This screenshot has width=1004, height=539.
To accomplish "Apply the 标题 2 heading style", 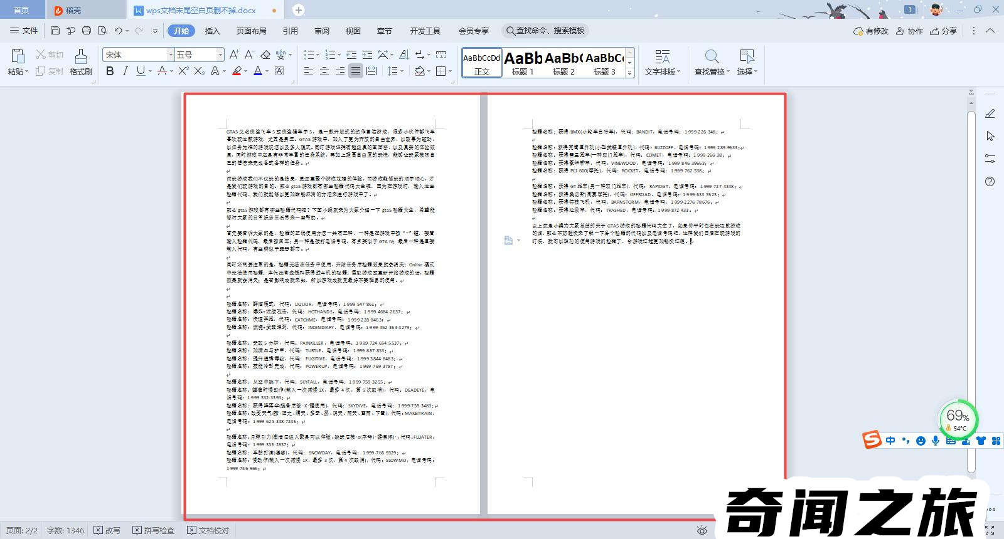I will click(x=563, y=63).
